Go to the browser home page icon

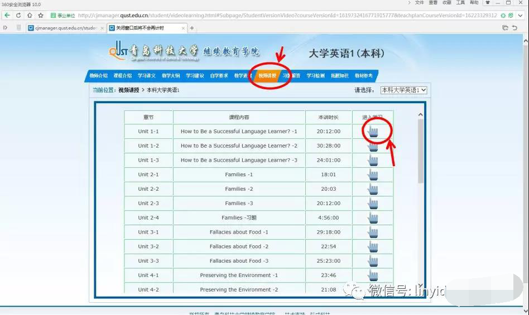coord(30,15)
